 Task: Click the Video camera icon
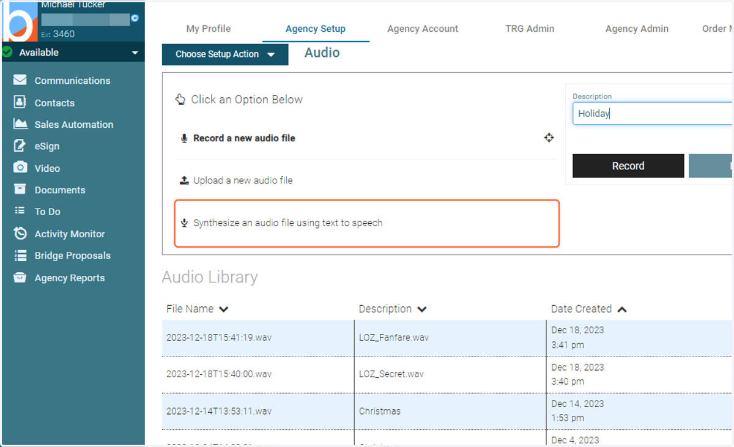pos(20,168)
